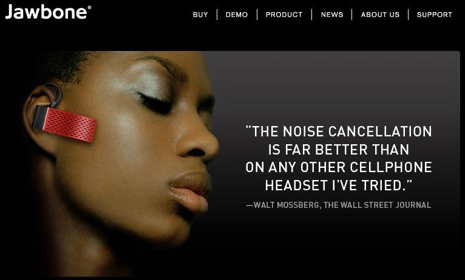
Task: Click the black ear loop of the headset
Action: pyautogui.click(x=53, y=93)
